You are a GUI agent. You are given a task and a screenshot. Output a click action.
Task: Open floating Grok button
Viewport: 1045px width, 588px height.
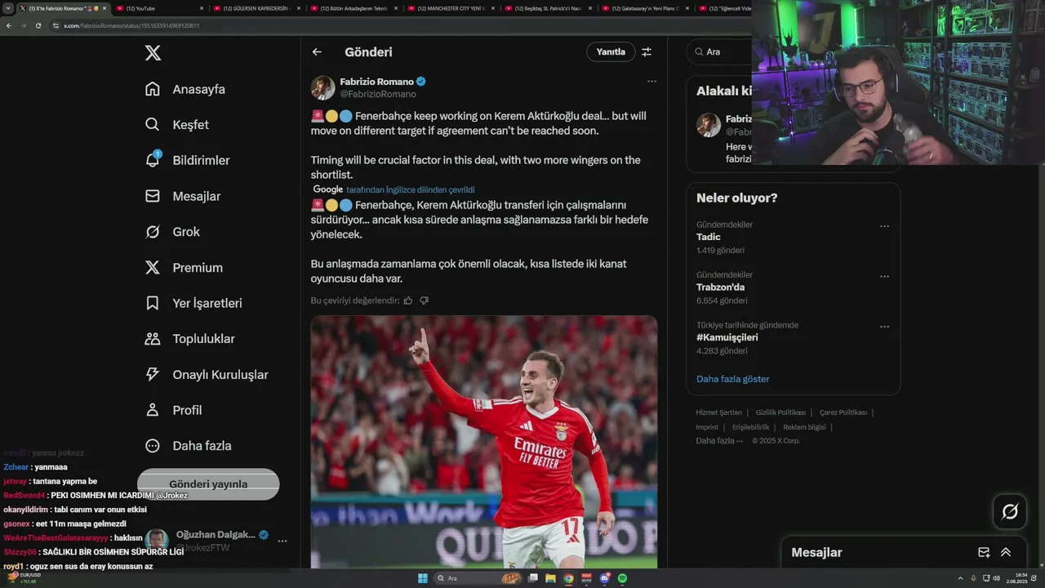click(1010, 512)
